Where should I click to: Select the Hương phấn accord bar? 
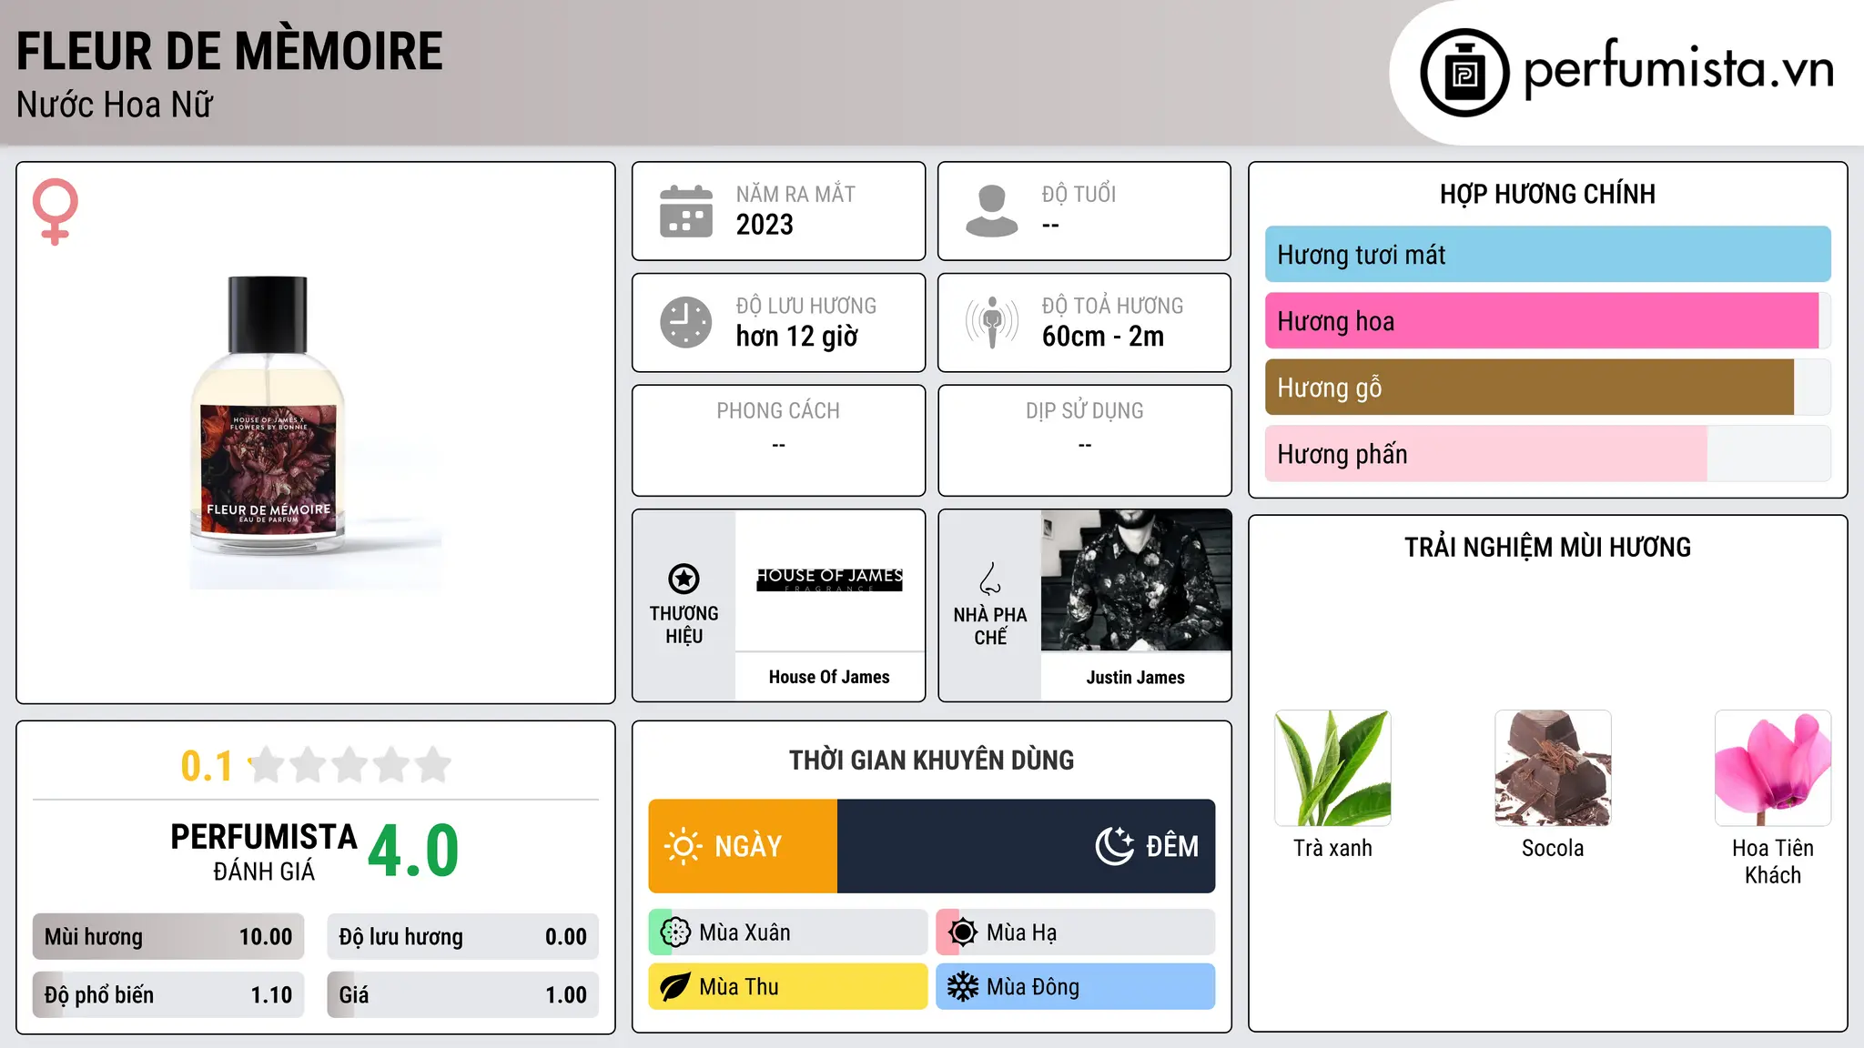[1547, 454]
